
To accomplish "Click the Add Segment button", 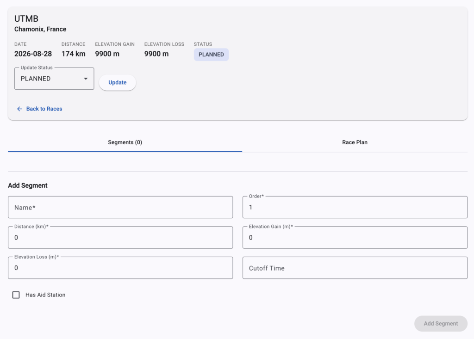I will [x=441, y=324].
